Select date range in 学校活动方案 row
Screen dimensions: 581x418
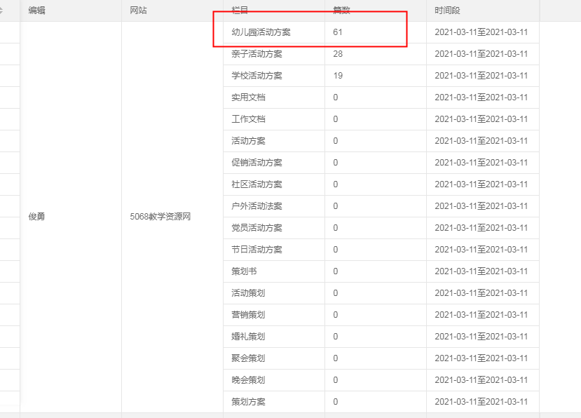(x=481, y=76)
